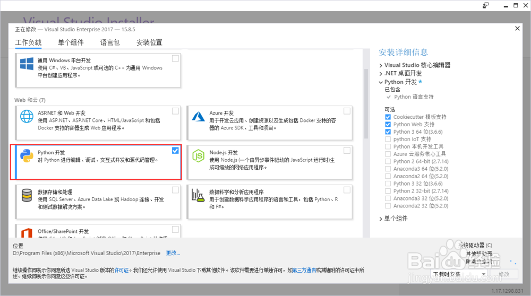The height and width of the screenshot is (296, 531).
Task: Enable the Azure development workload
Action: (x=347, y=111)
